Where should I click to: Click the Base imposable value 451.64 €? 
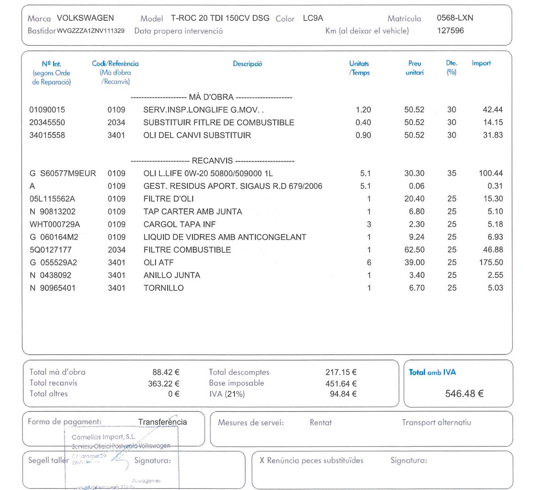point(340,383)
